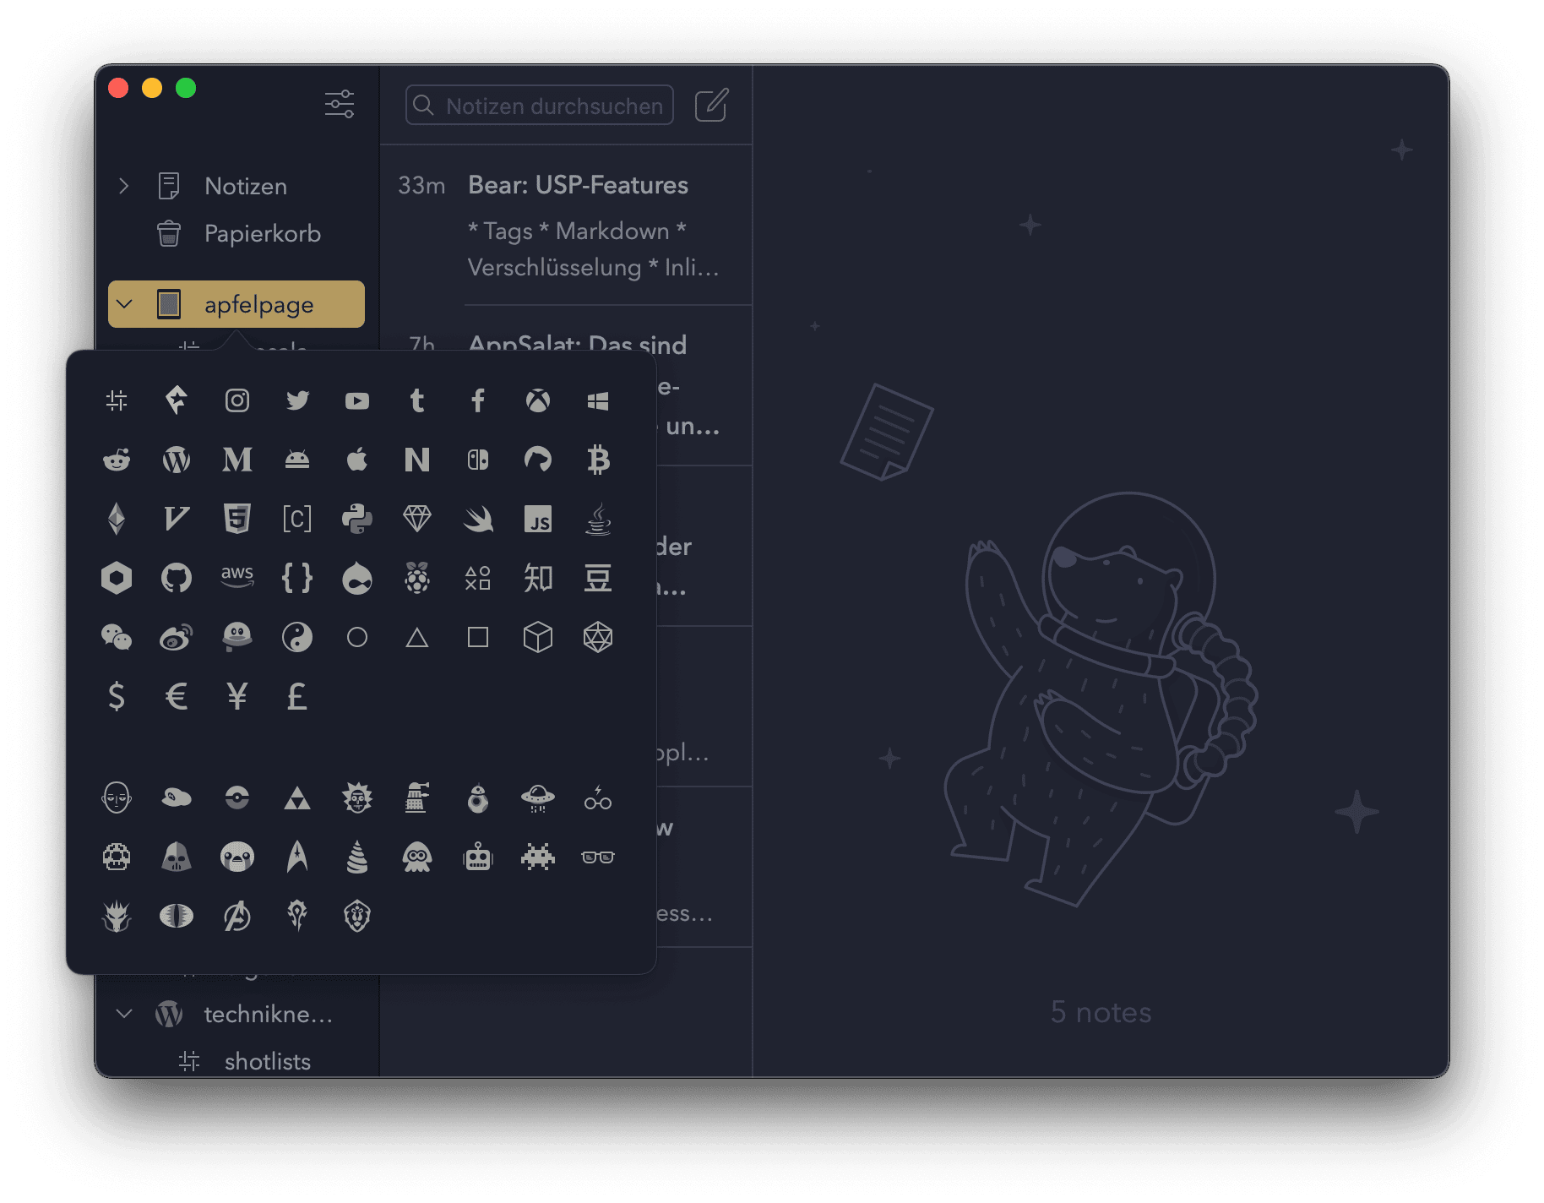Expand the Notizen sidebar section
Image resolution: width=1544 pixels, height=1203 pixels.
(124, 186)
